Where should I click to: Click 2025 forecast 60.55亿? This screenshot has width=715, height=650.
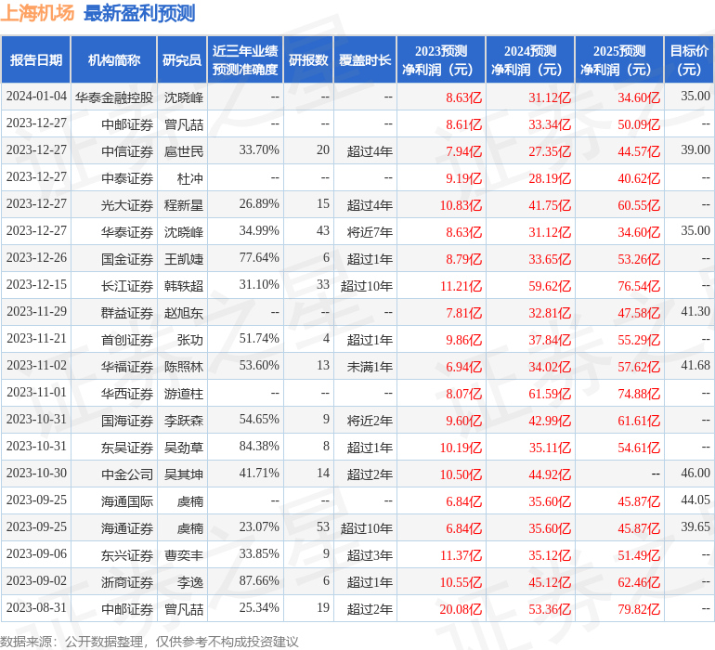639,205
